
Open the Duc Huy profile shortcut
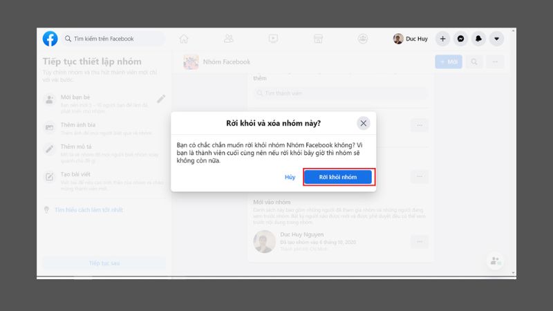click(x=411, y=39)
